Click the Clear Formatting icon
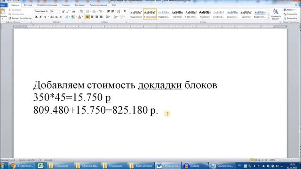Viewport: 301px width, 169px height. [81, 11]
